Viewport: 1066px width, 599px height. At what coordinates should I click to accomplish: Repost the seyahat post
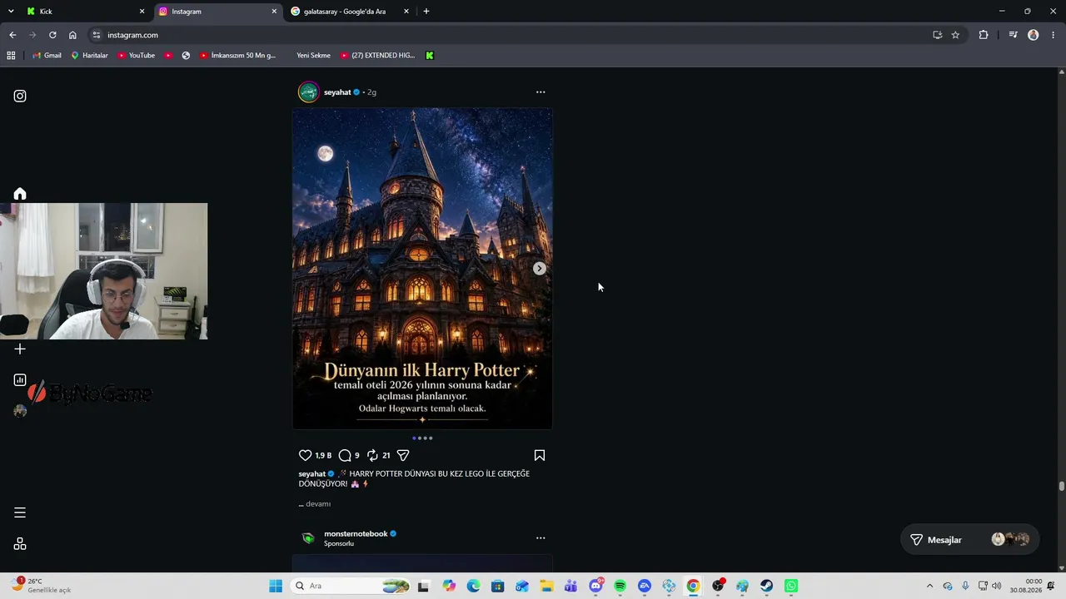[x=372, y=455]
